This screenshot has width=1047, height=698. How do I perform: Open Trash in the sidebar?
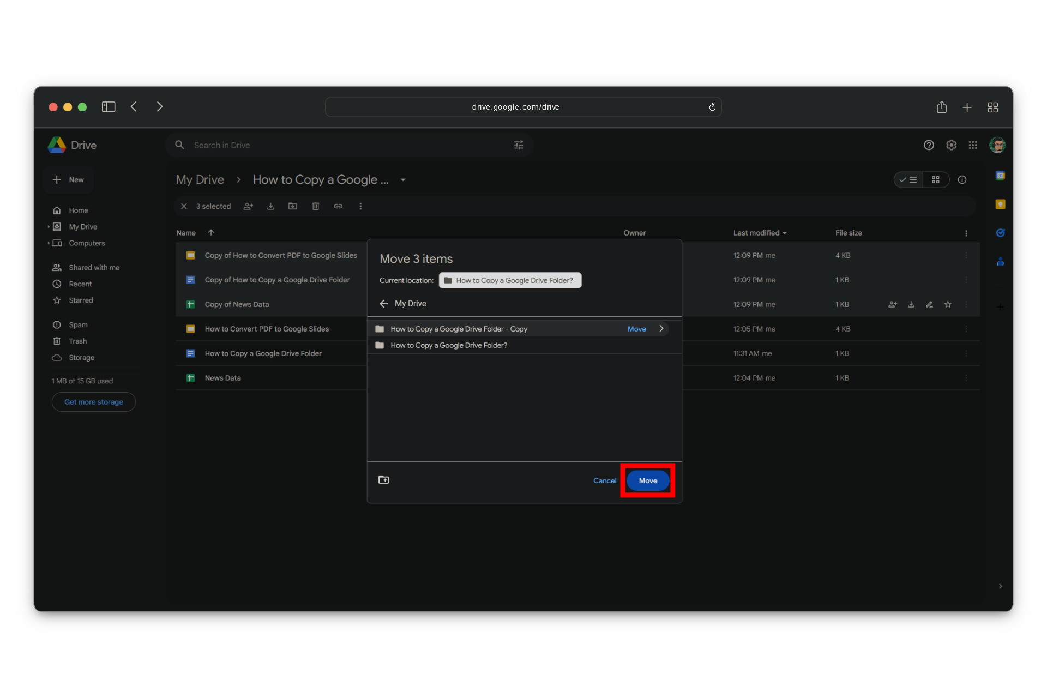[x=77, y=341]
